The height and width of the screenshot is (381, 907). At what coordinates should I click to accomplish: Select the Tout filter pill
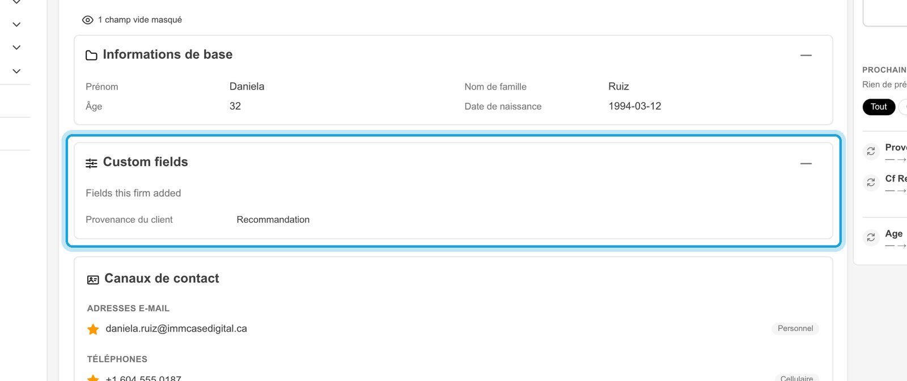point(879,107)
